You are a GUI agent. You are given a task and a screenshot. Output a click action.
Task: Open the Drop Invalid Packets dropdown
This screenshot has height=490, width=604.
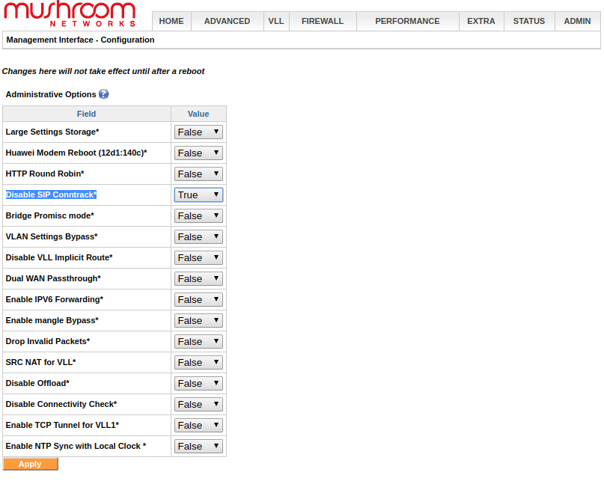[x=198, y=341]
